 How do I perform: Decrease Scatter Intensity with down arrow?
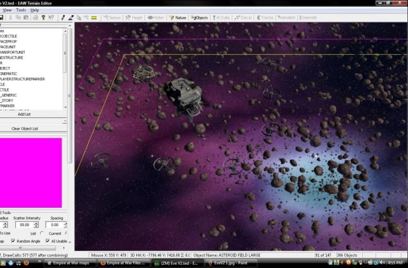point(36,226)
